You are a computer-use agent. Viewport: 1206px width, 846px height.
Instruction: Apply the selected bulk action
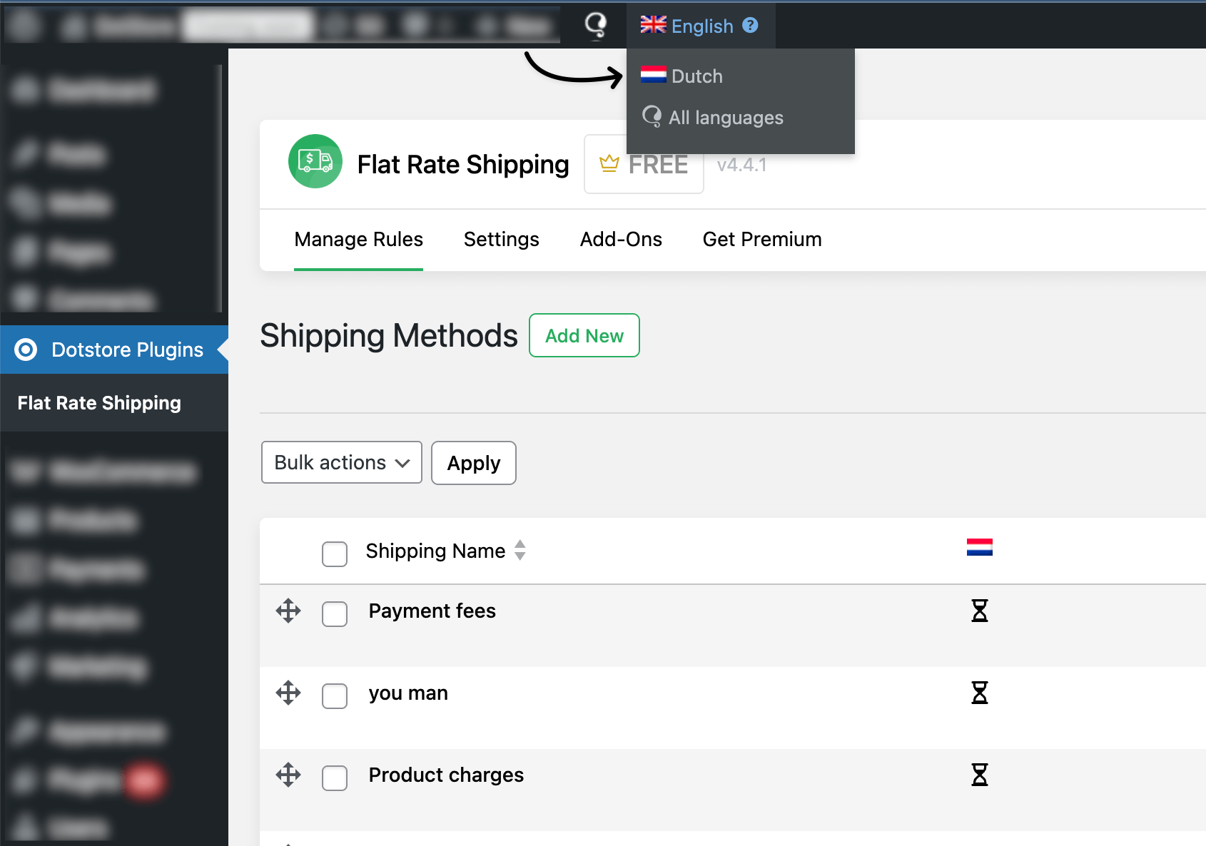[x=474, y=463]
